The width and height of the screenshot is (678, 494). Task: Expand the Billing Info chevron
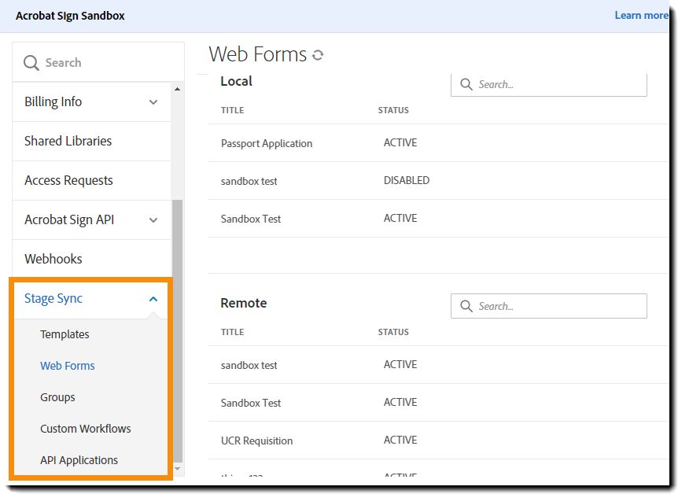(x=153, y=102)
